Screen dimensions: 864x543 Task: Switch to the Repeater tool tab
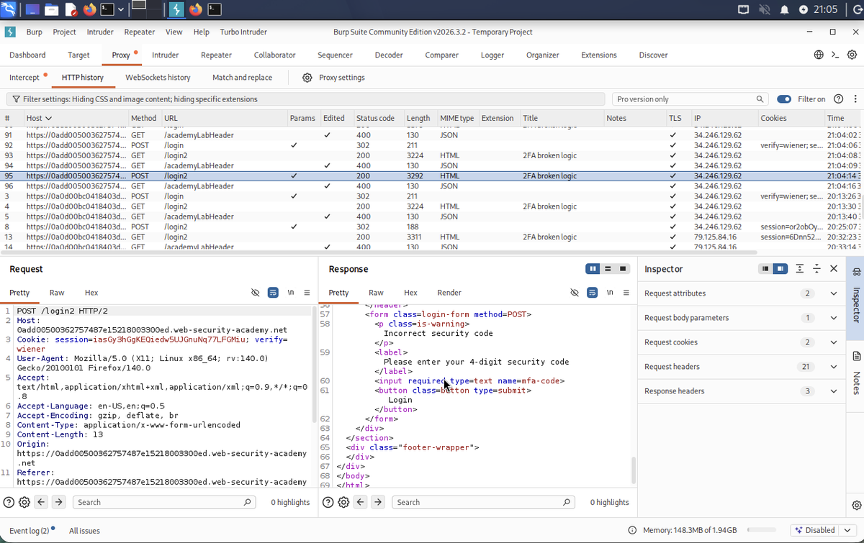pyautogui.click(x=216, y=55)
